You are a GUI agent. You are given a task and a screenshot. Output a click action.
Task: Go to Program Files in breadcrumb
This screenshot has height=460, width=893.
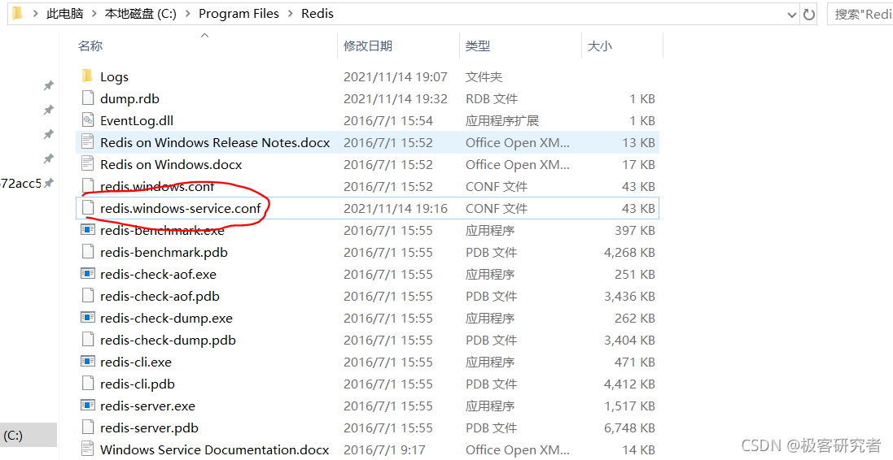(239, 14)
